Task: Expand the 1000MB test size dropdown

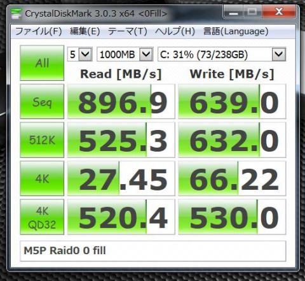Action: pos(146,54)
